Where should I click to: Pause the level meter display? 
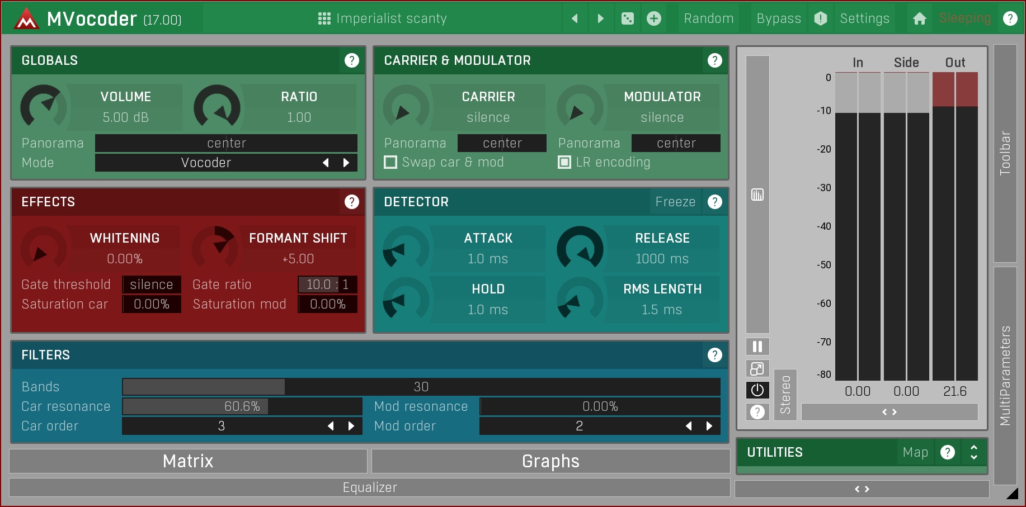(757, 347)
